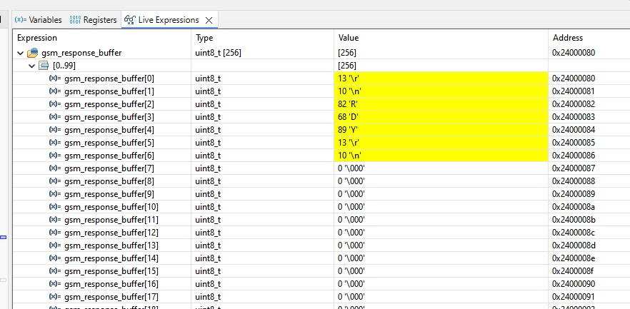
Task: Close the Live Expressions tab
Action: coord(209,20)
